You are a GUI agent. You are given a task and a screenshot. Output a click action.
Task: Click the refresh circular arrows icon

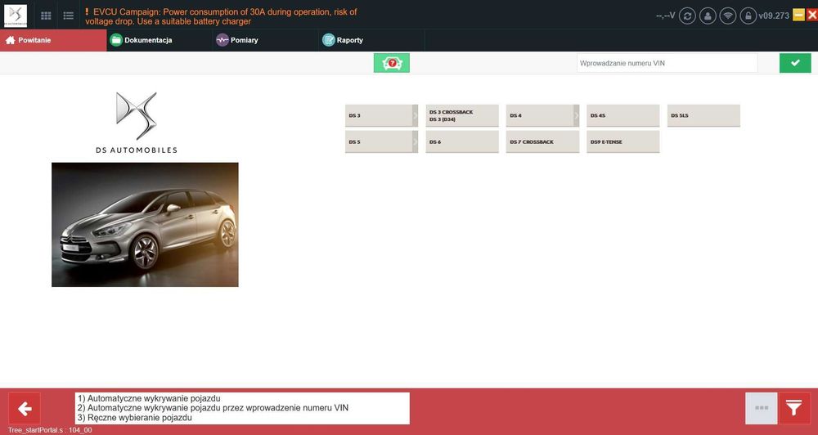pyautogui.click(x=687, y=16)
